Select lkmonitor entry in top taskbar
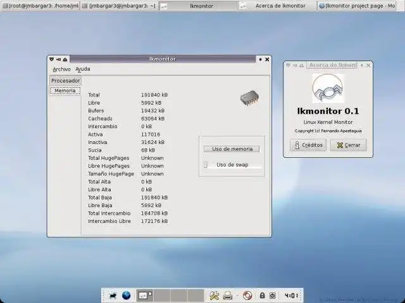The height and width of the screenshot is (303, 405). [x=198, y=6]
